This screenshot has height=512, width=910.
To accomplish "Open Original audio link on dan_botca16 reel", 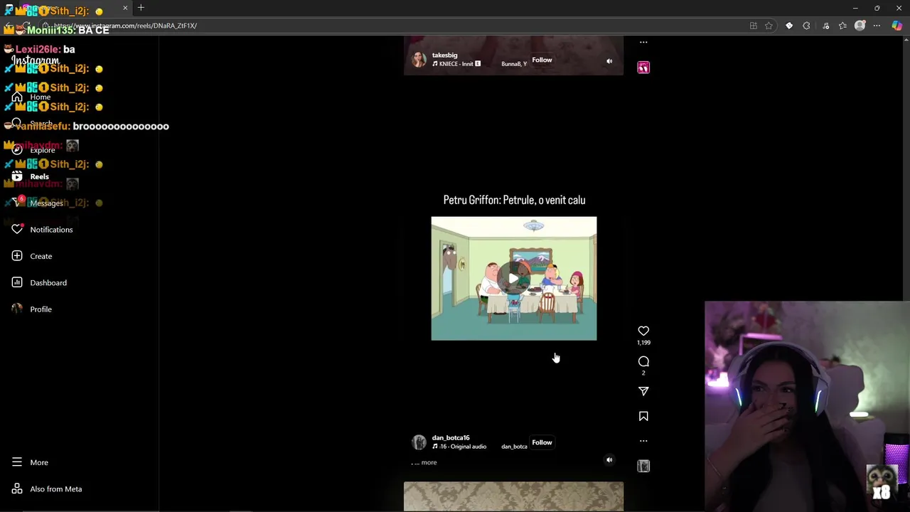I will pyautogui.click(x=459, y=447).
